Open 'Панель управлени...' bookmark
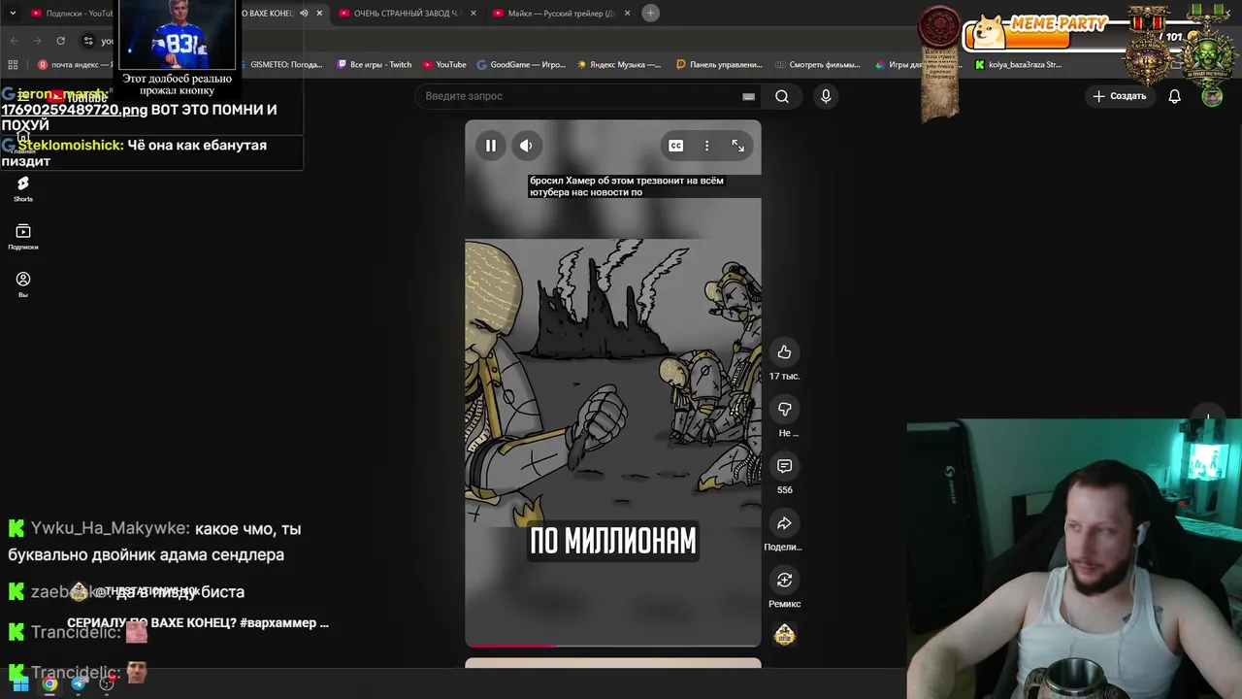Image resolution: width=1242 pixels, height=699 pixels. (x=719, y=65)
